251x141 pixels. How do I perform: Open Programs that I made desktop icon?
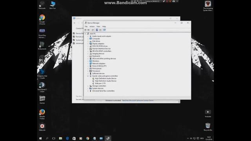pyautogui.click(x=42, y=74)
